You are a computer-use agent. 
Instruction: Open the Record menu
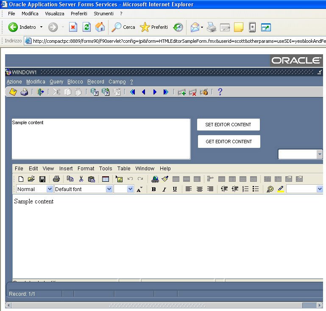(96, 82)
